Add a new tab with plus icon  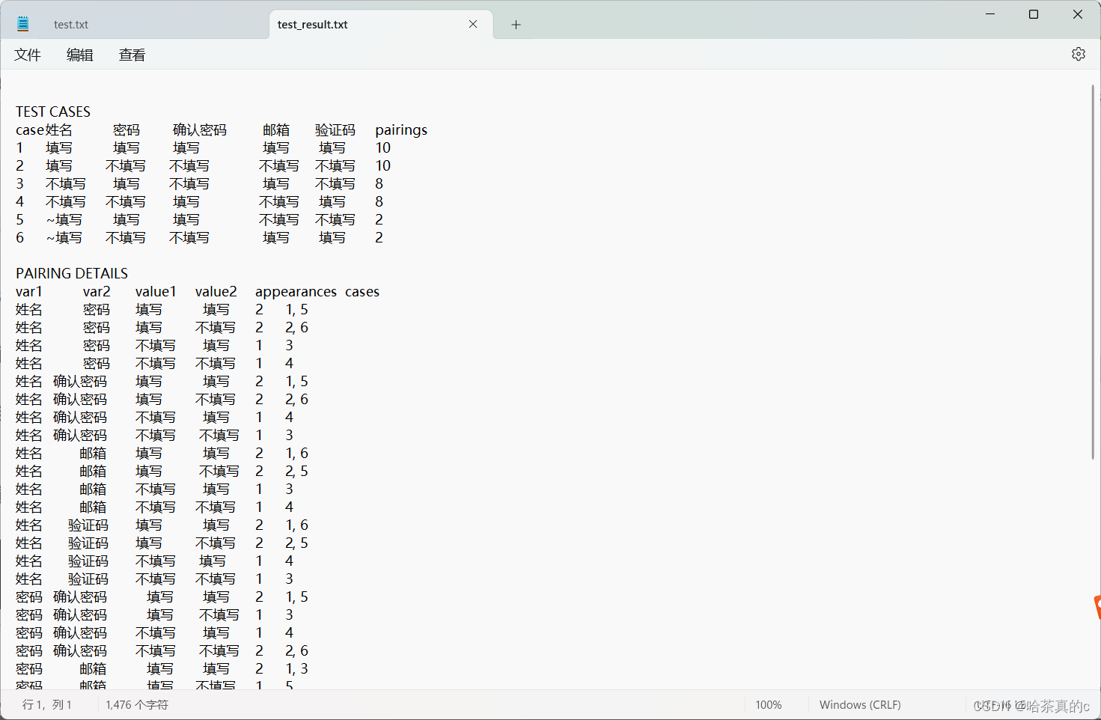(516, 25)
